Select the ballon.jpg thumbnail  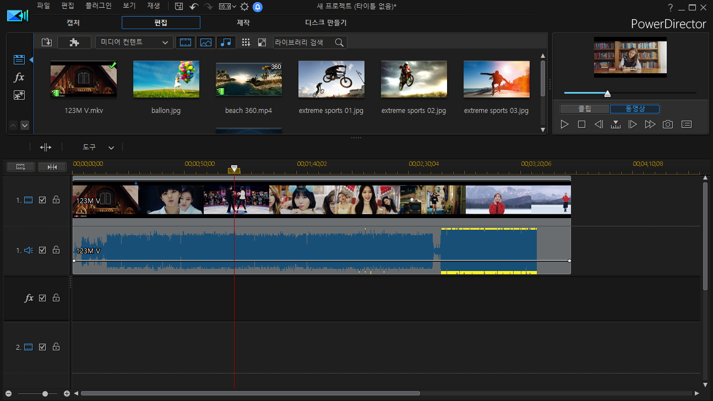166,79
